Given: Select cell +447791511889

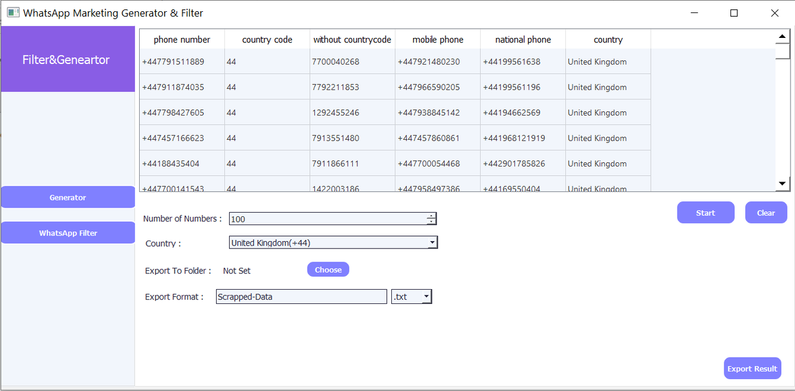Looking at the screenshot, I should pos(182,62).
